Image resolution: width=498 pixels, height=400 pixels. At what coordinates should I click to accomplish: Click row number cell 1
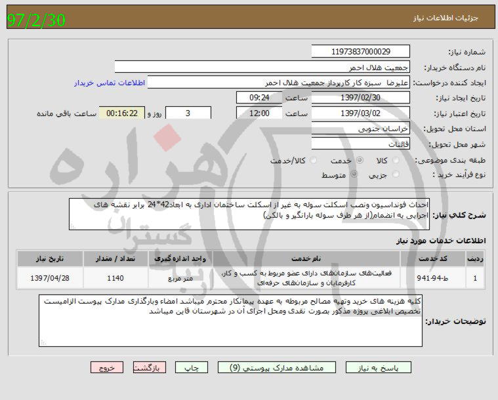[475, 278]
